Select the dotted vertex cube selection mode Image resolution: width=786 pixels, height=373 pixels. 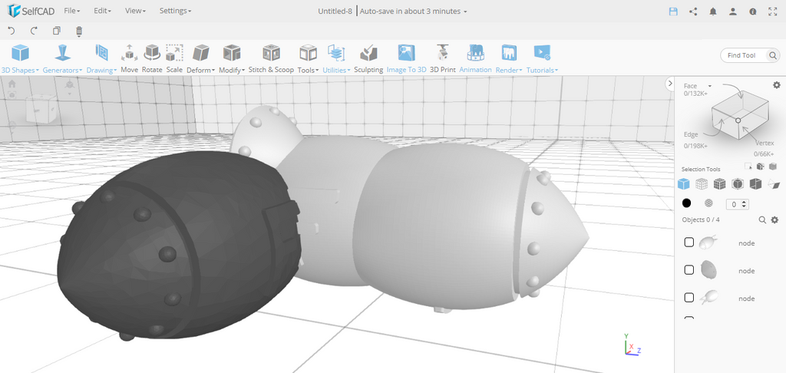(x=702, y=184)
